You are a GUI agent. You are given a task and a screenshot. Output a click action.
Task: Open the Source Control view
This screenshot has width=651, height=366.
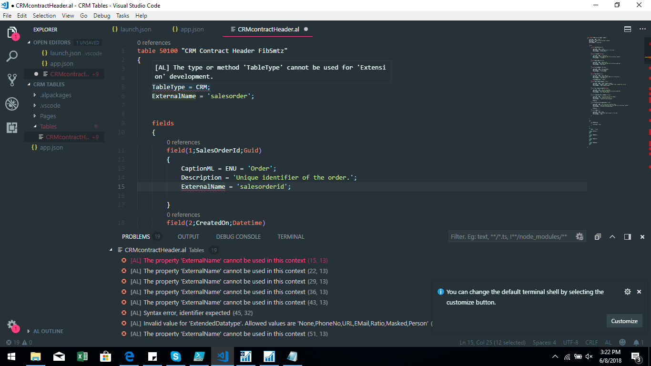[11, 80]
